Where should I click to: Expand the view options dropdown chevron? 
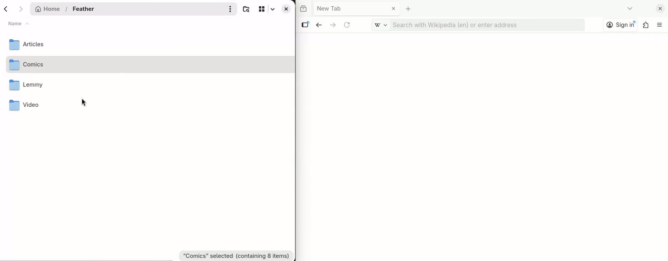click(x=273, y=9)
